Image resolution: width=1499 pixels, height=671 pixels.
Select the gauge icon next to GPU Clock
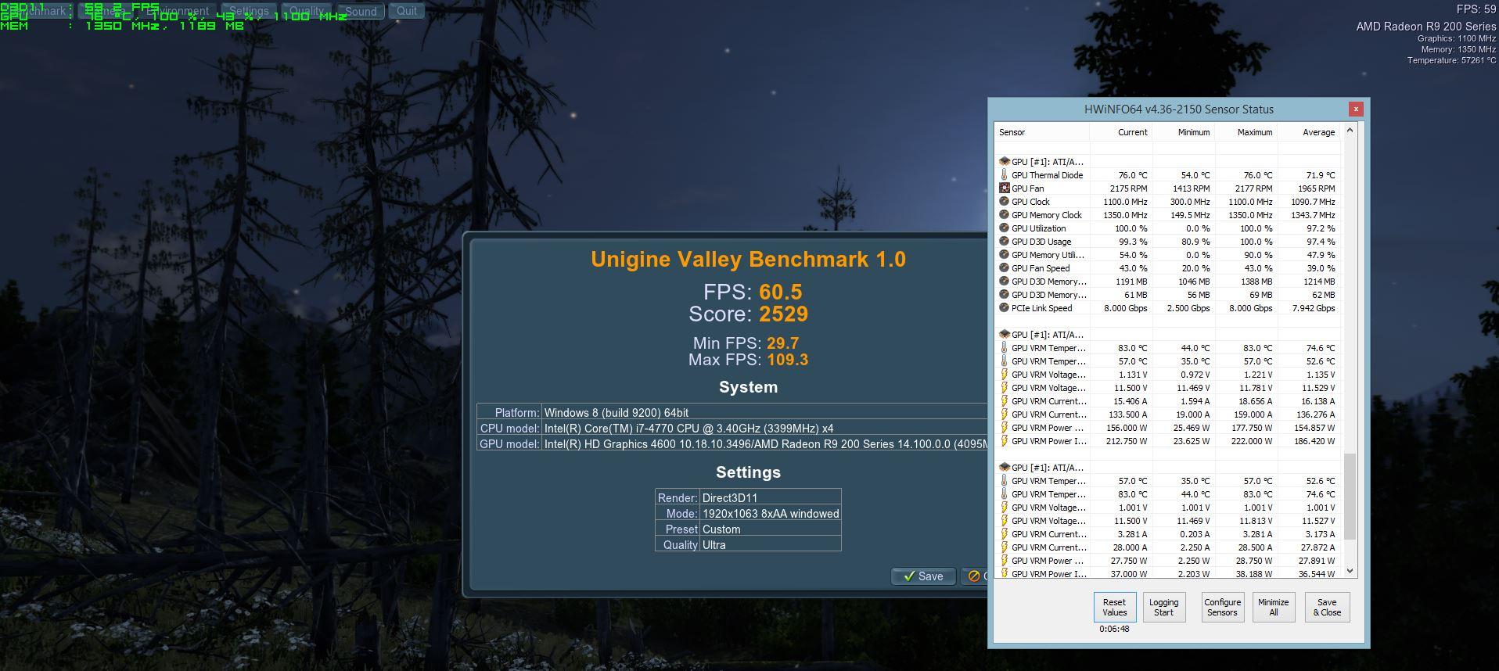1004,202
